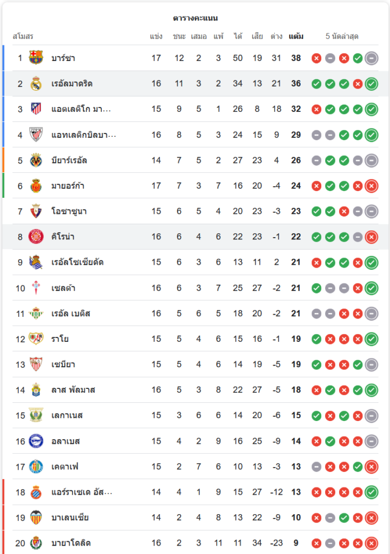
Task: Click the Getafe club crest
Action: [36, 466]
